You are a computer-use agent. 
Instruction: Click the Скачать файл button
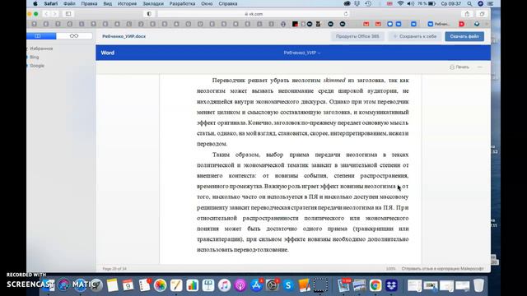tap(464, 36)
